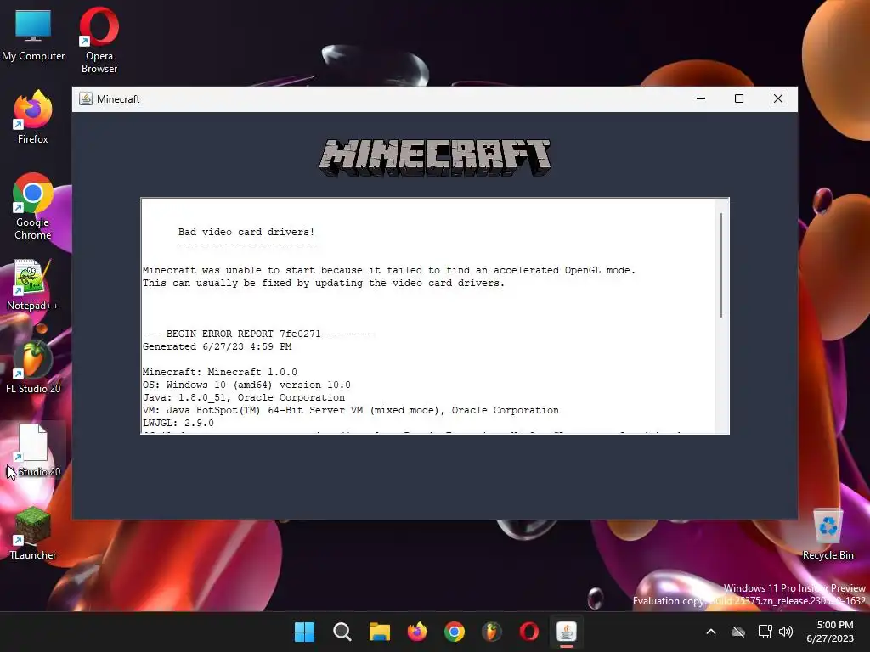Image resolution: width=870 pixels, height=652 pixels.
Task: Select the Recycle Bin desktop icon
Action: (828, 534)
